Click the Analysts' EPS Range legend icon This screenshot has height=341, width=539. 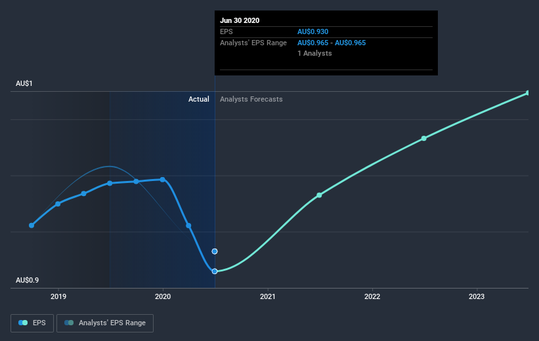pos(69,323)
